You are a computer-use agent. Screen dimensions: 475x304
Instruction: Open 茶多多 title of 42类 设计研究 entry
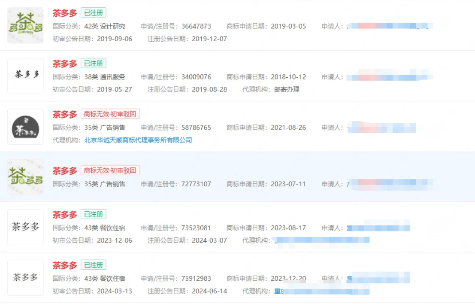(x=65, y=13)
